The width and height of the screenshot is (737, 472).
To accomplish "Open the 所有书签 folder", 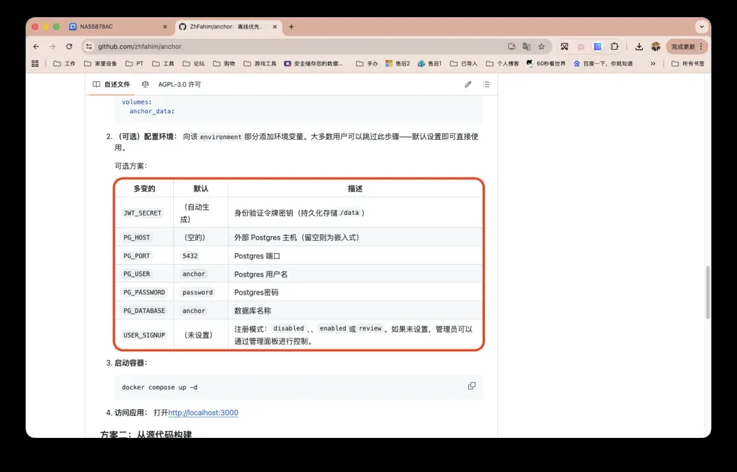I will point(688,63).
